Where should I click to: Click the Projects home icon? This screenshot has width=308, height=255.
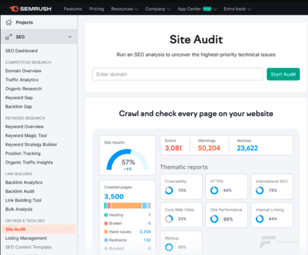[x=8, y=22]
